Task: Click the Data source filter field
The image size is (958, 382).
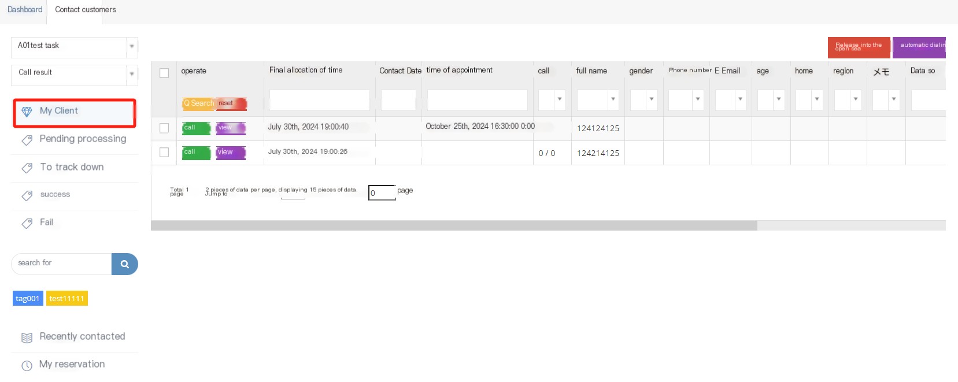Action: [929, 100]
